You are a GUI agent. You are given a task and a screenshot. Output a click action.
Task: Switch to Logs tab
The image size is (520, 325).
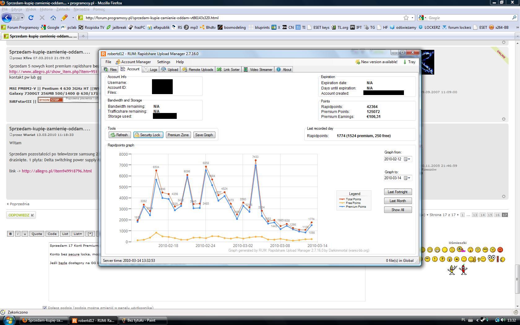151,70
